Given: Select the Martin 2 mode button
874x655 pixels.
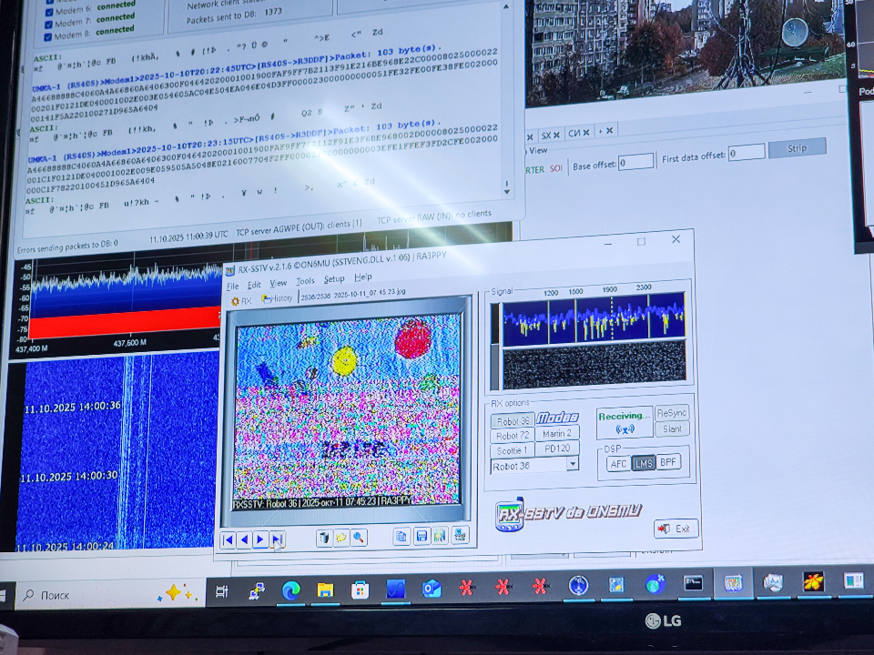Looking at the screenshot, I should [557, 433].
